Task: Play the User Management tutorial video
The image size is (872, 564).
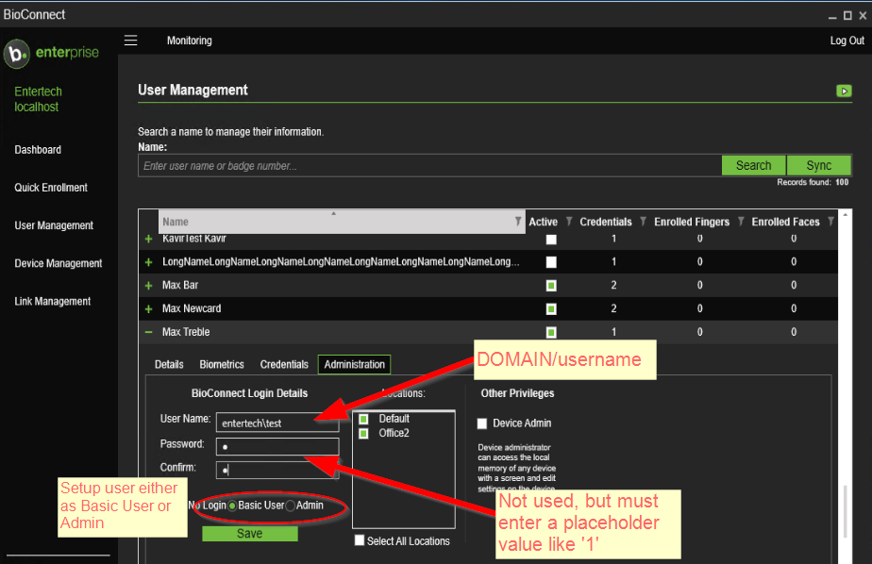Action: pos(844,91)
